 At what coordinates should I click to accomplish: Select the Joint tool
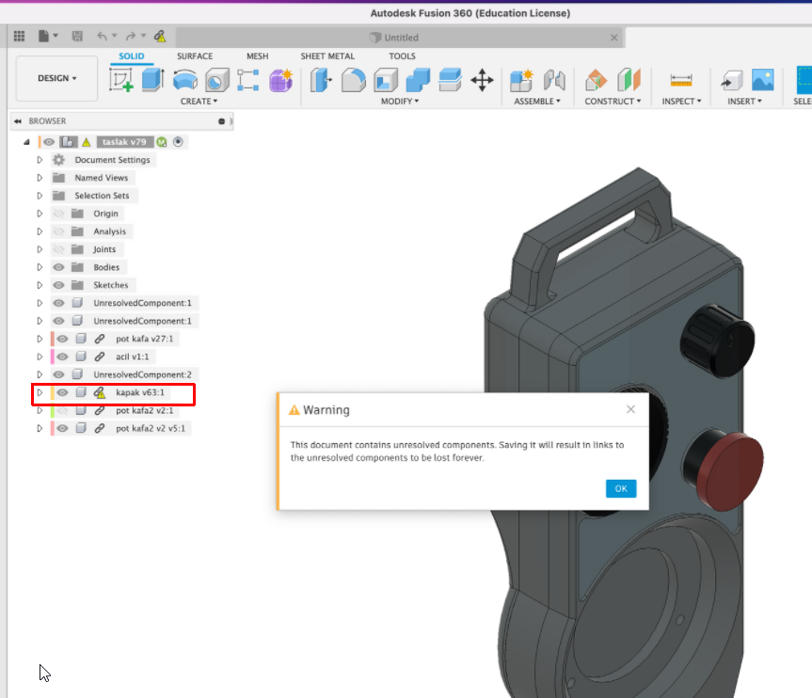tap(554, 80)
